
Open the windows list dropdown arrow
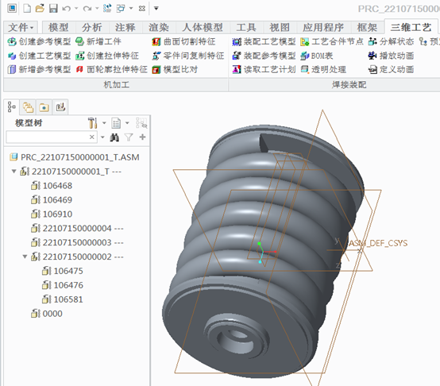[131, 9]
